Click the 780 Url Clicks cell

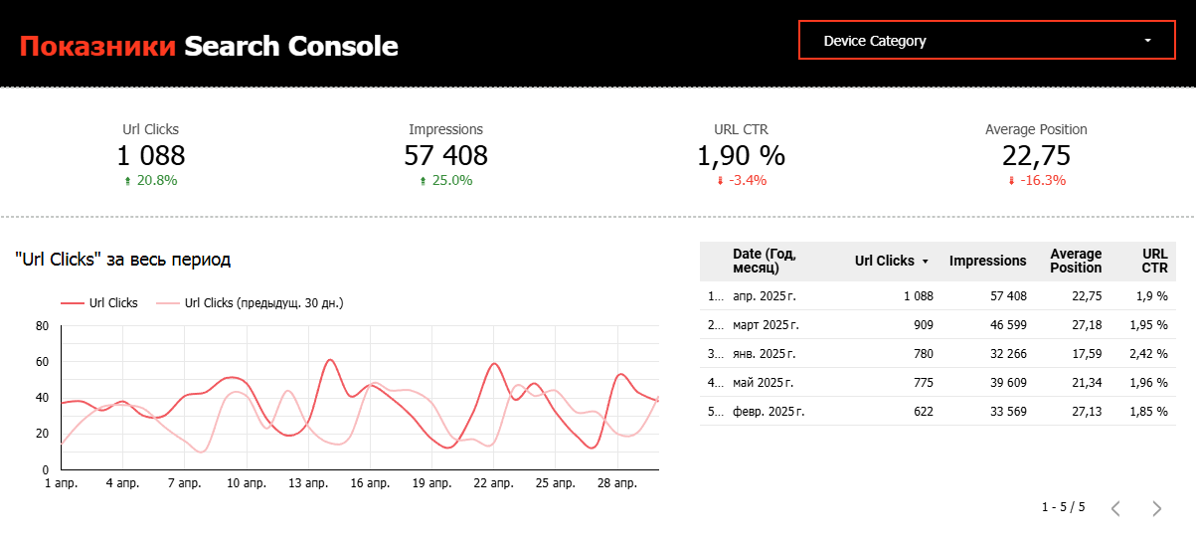click(x=923, y=354)
